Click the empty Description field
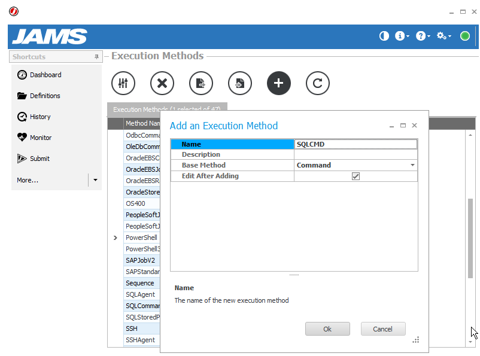The height and width of the screenshot is (356, 480). 356,154
